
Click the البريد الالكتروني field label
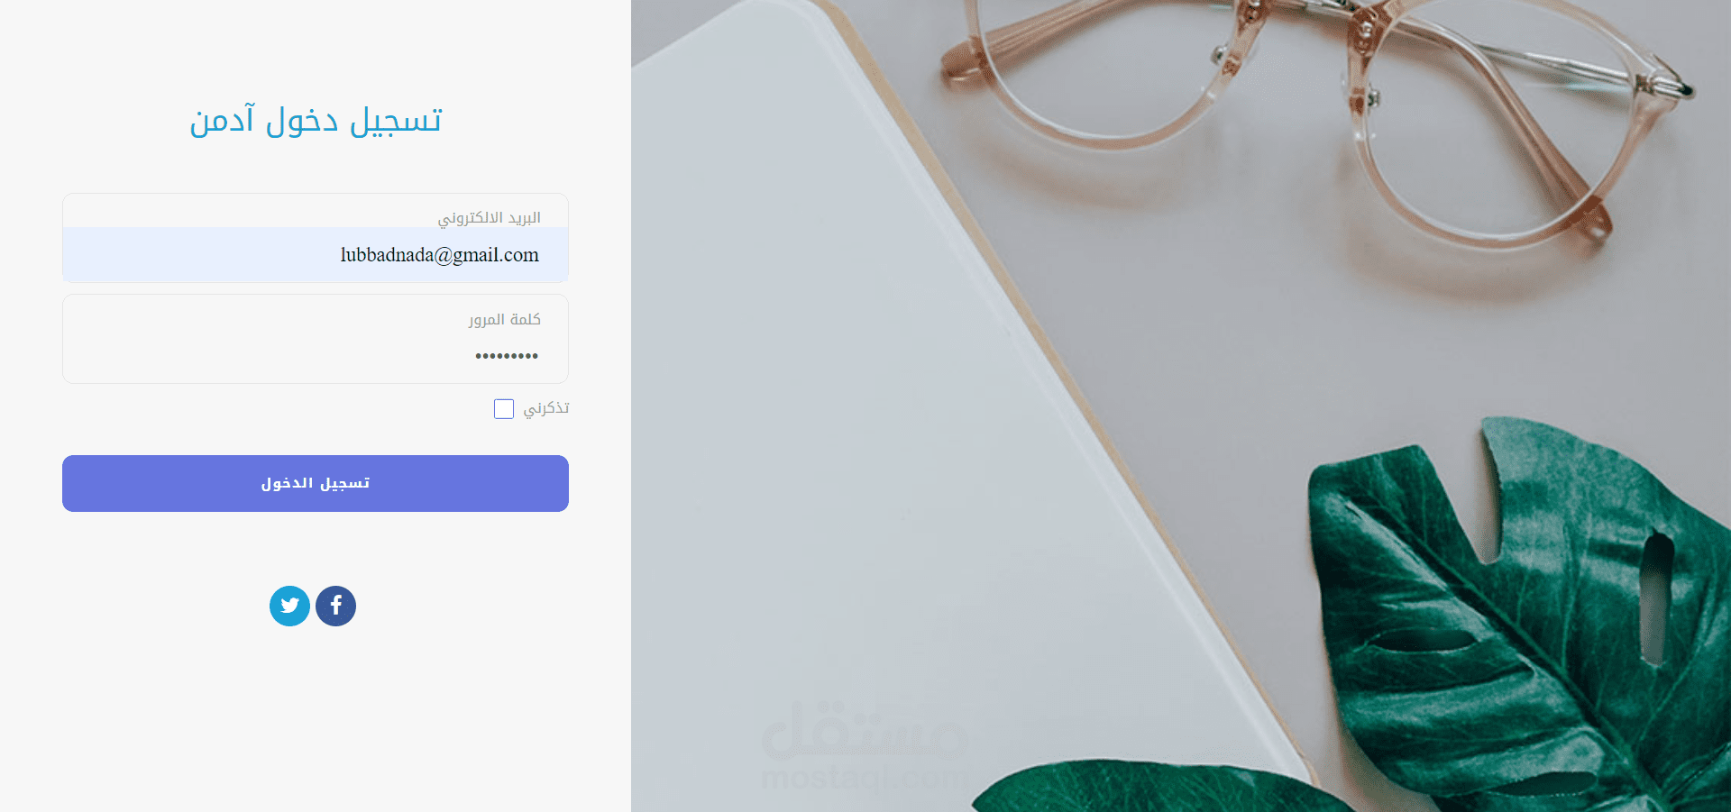coord(489,218)
